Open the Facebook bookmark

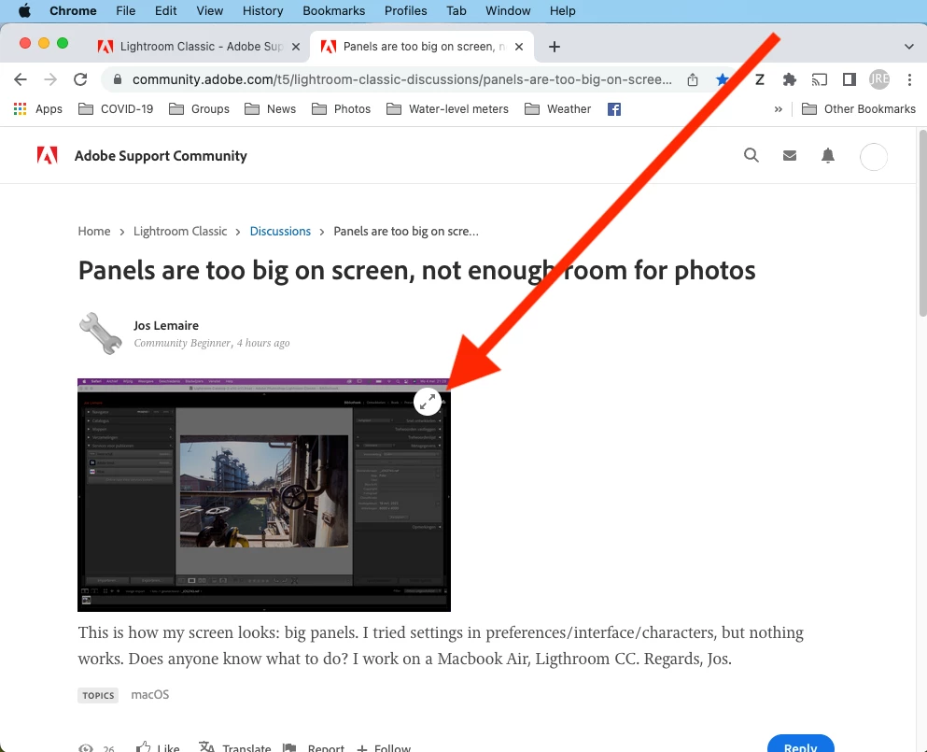(614, 109)
